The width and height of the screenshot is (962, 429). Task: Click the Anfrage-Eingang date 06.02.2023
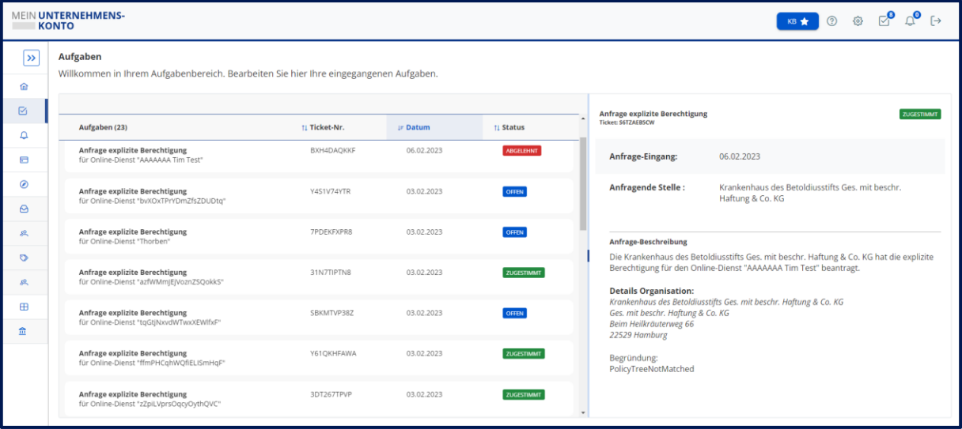740,156
